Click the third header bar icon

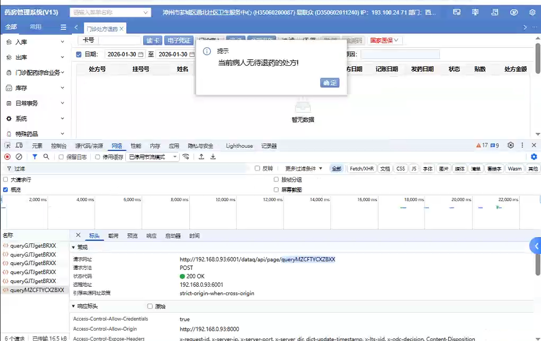point(495,12)
